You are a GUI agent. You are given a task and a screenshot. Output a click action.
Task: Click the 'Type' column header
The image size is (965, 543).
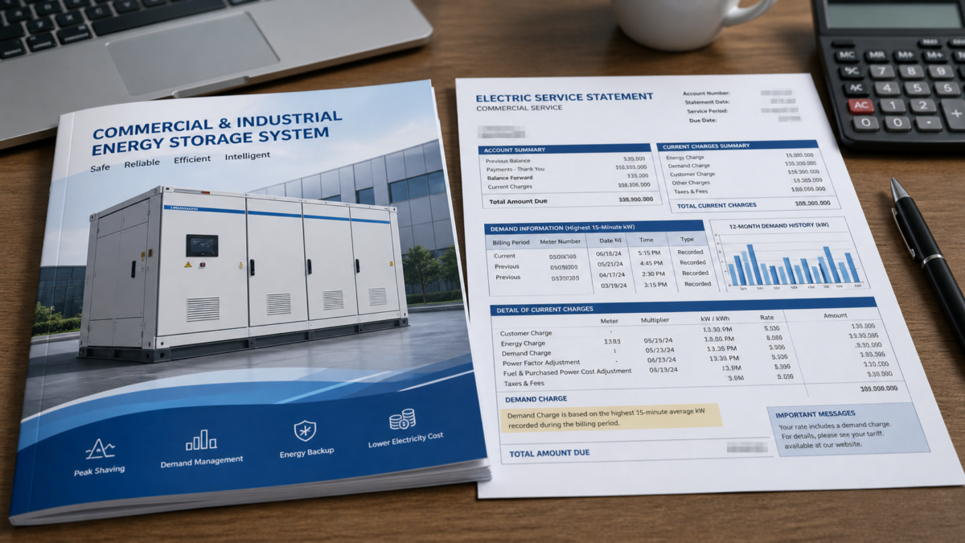coord(687,239)
